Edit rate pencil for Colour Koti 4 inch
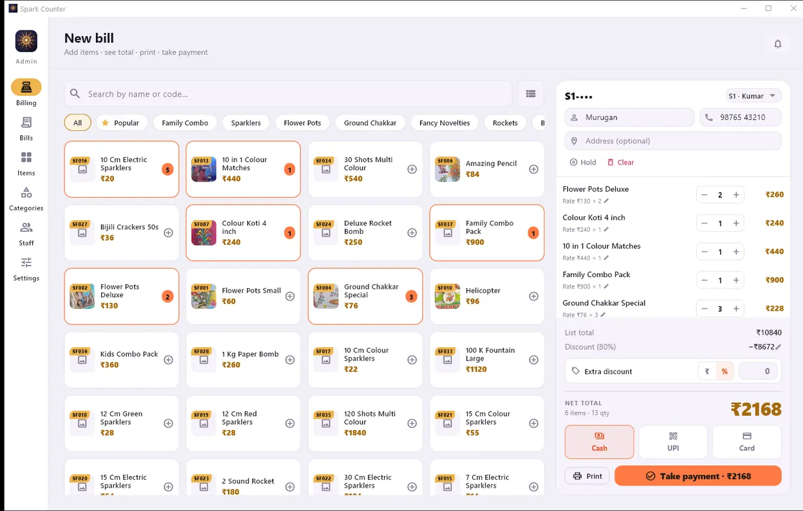This screenshot has width=803, height=511. [x=607, y=230]
